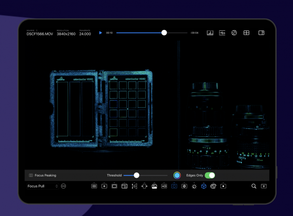Open the peaking color picker swatch
This screenshot has height=216, width=293.
pos(177,175)
